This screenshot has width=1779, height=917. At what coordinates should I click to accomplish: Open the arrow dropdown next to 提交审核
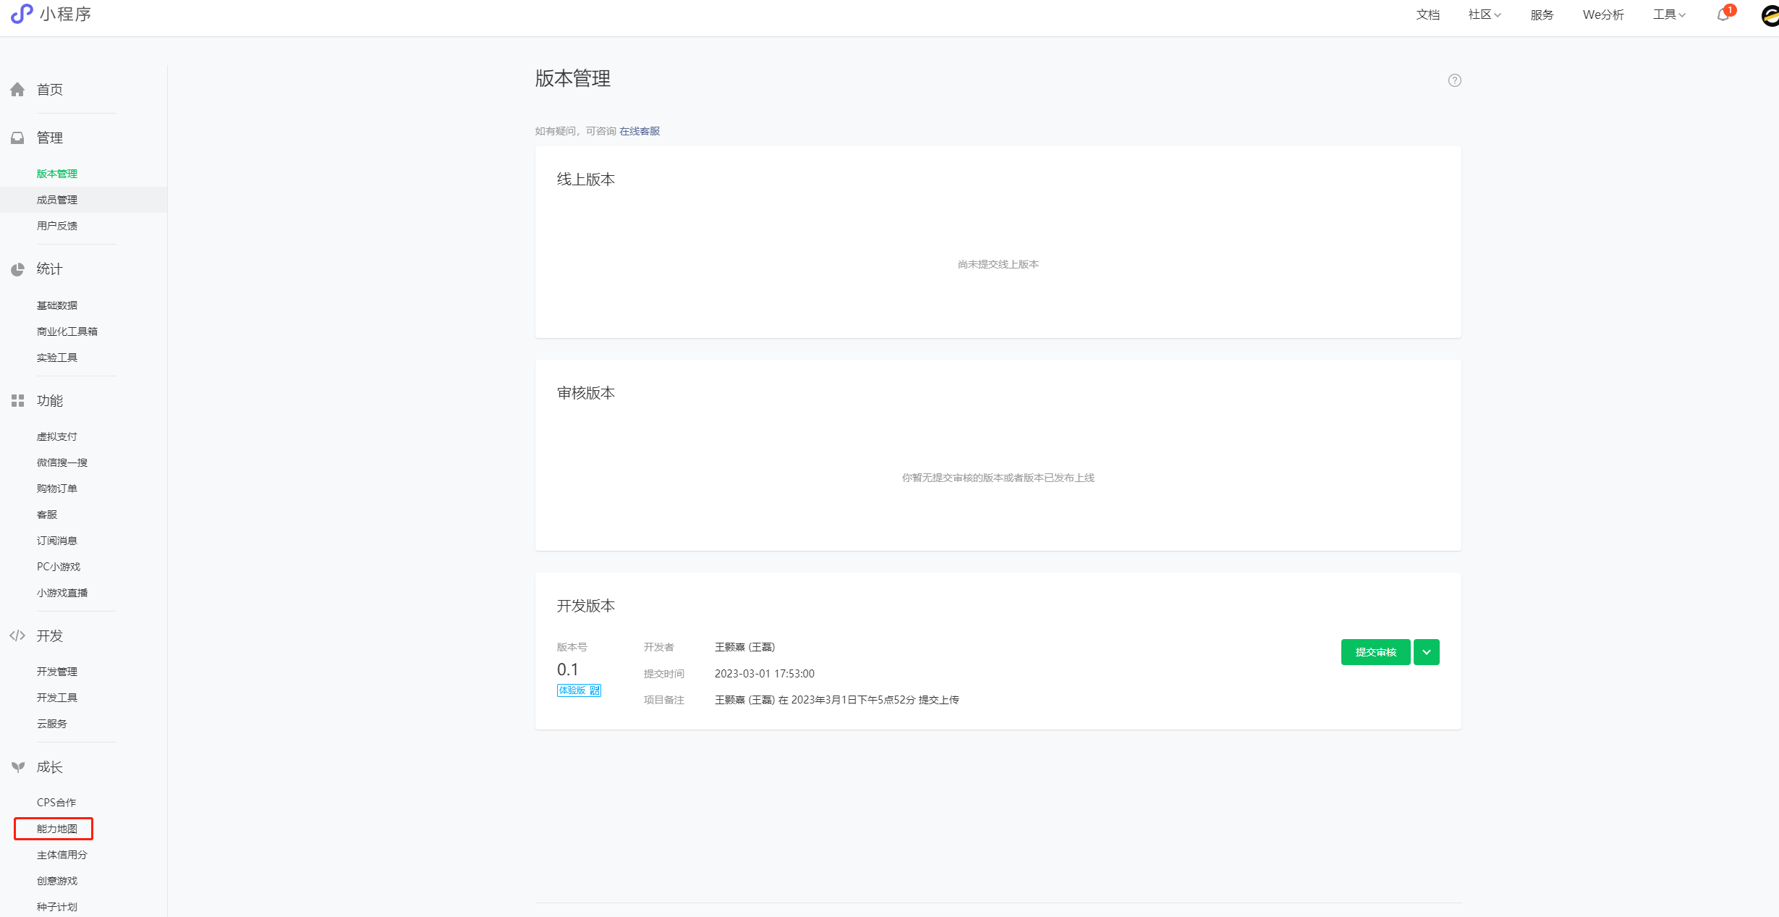pyautogui.click(x=1426, y=652)
